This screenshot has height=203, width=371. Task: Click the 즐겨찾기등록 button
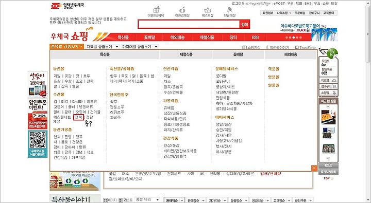328,172
